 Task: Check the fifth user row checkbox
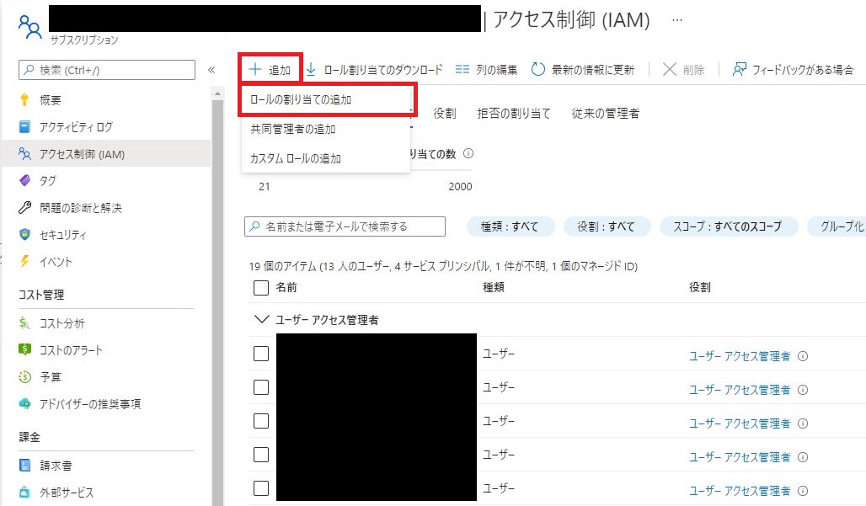(260, 488)
